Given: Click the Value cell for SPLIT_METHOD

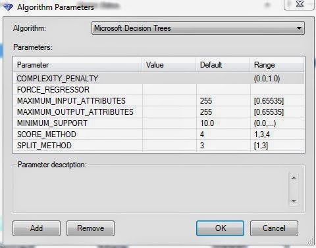Looking at the screenshot, I should click(x=169, y=146).
